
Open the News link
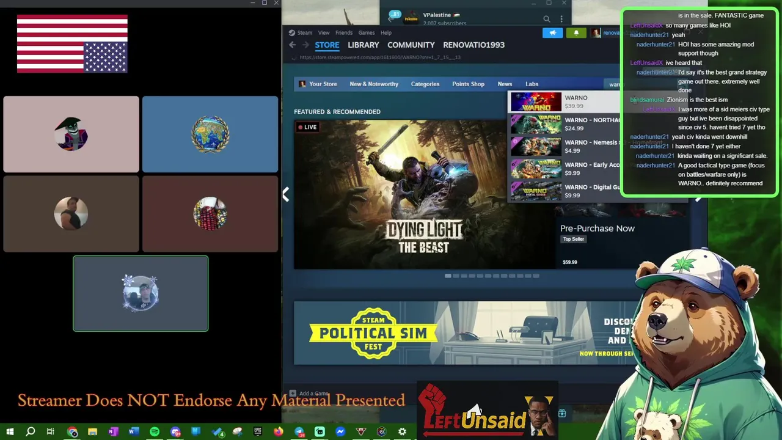point(505,84)
